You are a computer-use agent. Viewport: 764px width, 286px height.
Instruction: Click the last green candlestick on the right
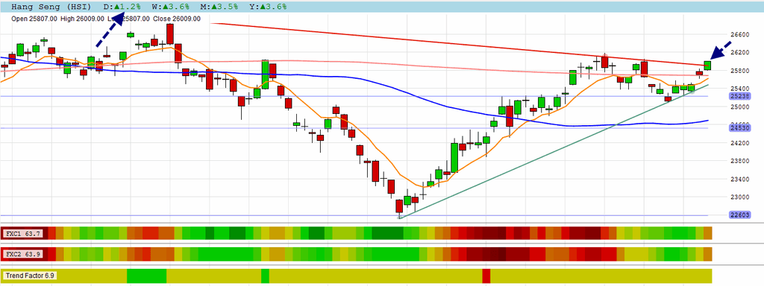point(707,66)
